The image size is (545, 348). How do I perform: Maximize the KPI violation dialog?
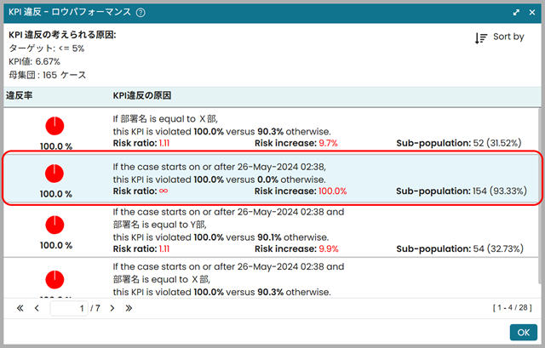click(x=516, y=13)
